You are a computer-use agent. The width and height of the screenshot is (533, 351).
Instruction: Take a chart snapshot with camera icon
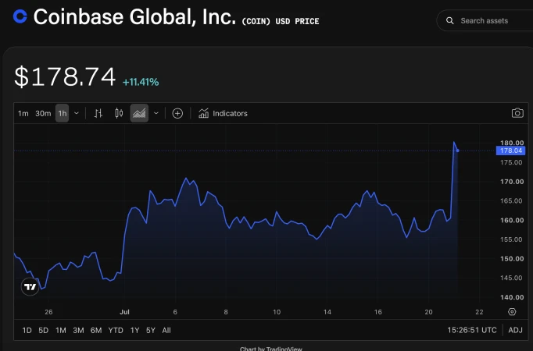tap(517, 113)
